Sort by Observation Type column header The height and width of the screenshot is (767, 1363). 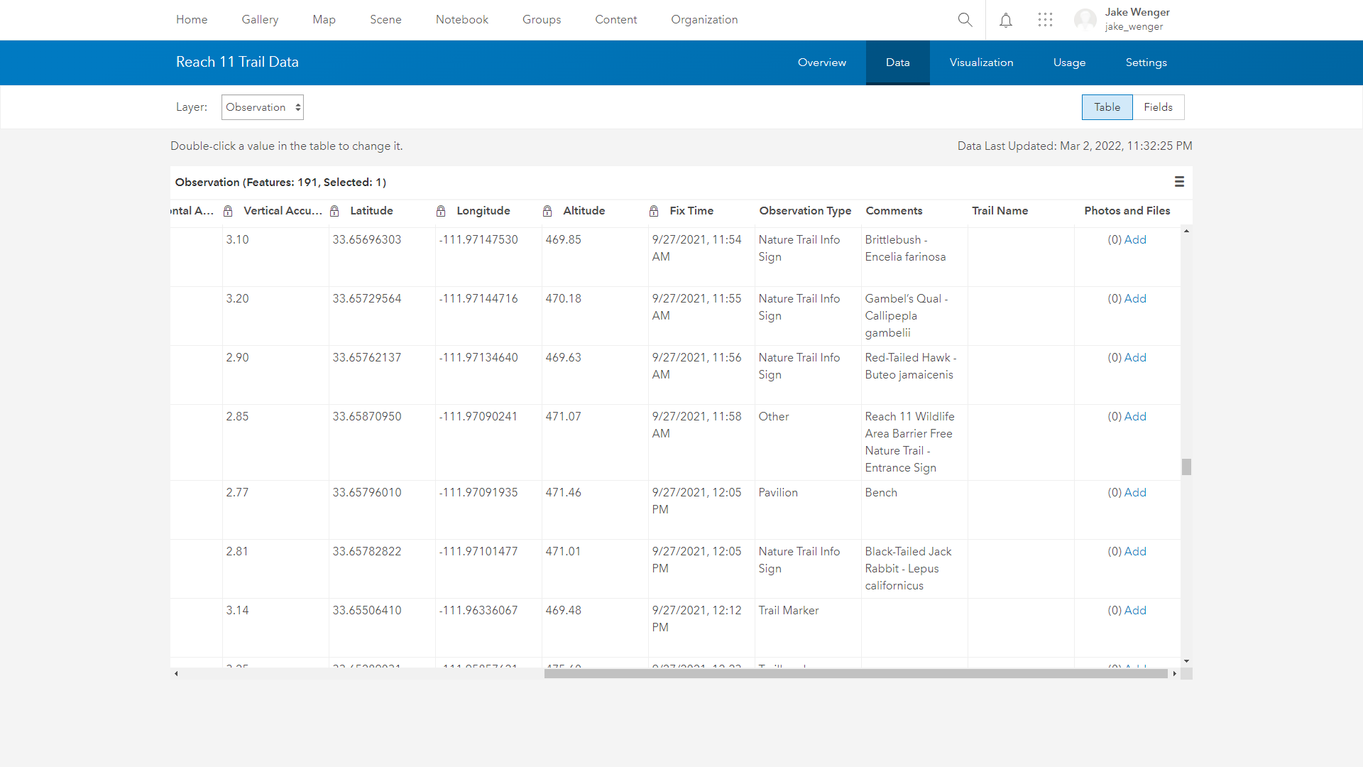click(x=805, y=211)
